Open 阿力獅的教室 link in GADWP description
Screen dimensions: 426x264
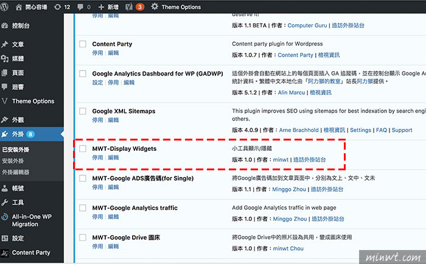[x=324, y=82]
